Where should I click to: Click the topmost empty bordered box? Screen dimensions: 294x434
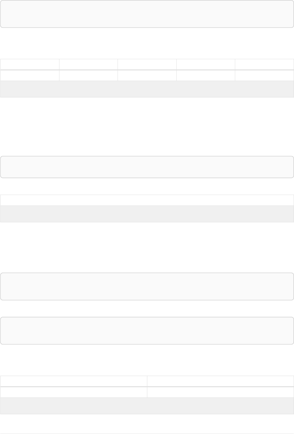coord(147,14)
